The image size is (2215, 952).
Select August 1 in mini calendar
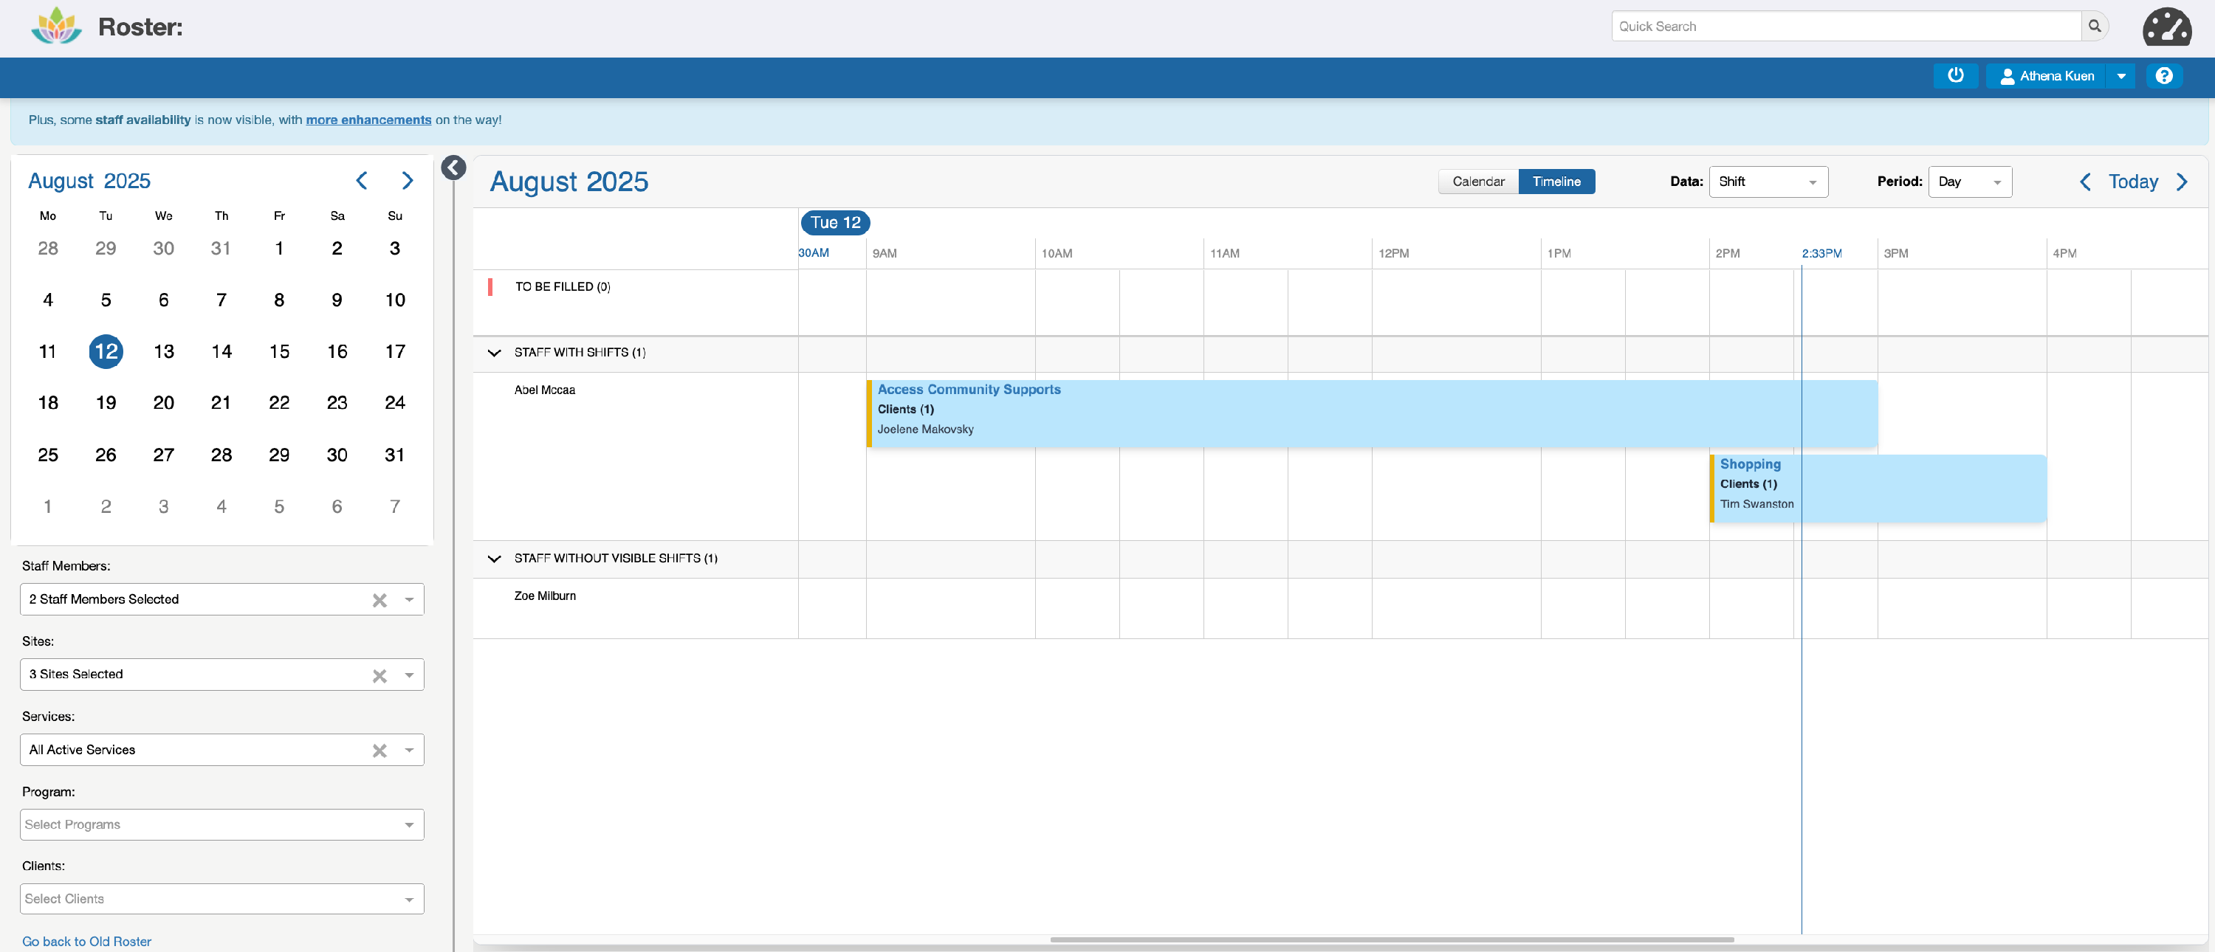[278, 248]
